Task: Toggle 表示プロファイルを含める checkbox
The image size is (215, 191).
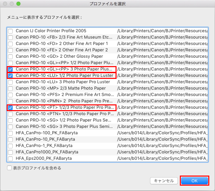Action: [x=9, y=168]
